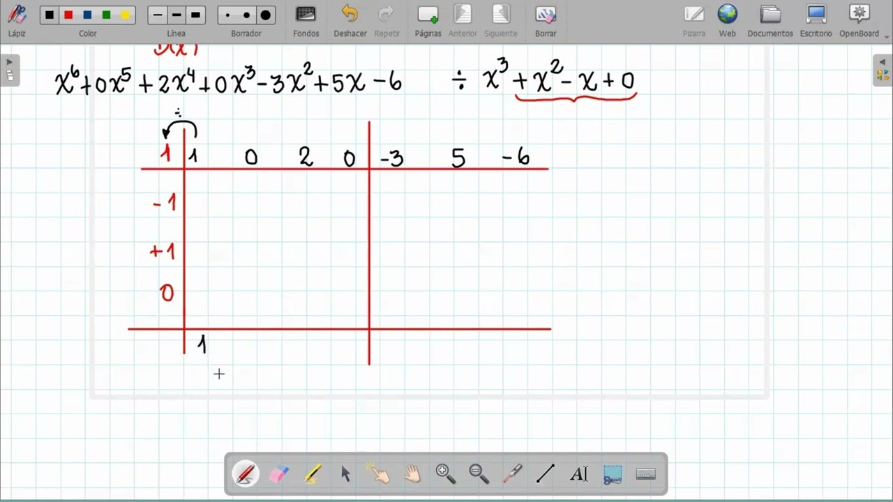
Task: Show the Escritorio desktop mode
Action: pos(816,20)
